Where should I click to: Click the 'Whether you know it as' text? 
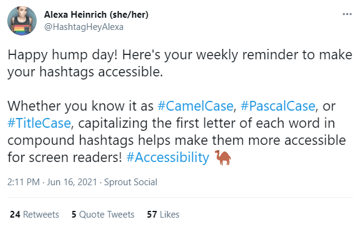pyautogui.click(x=81, y=106)
